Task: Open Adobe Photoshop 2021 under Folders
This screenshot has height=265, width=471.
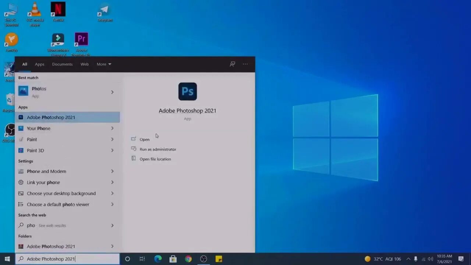Action: [67, 246]
